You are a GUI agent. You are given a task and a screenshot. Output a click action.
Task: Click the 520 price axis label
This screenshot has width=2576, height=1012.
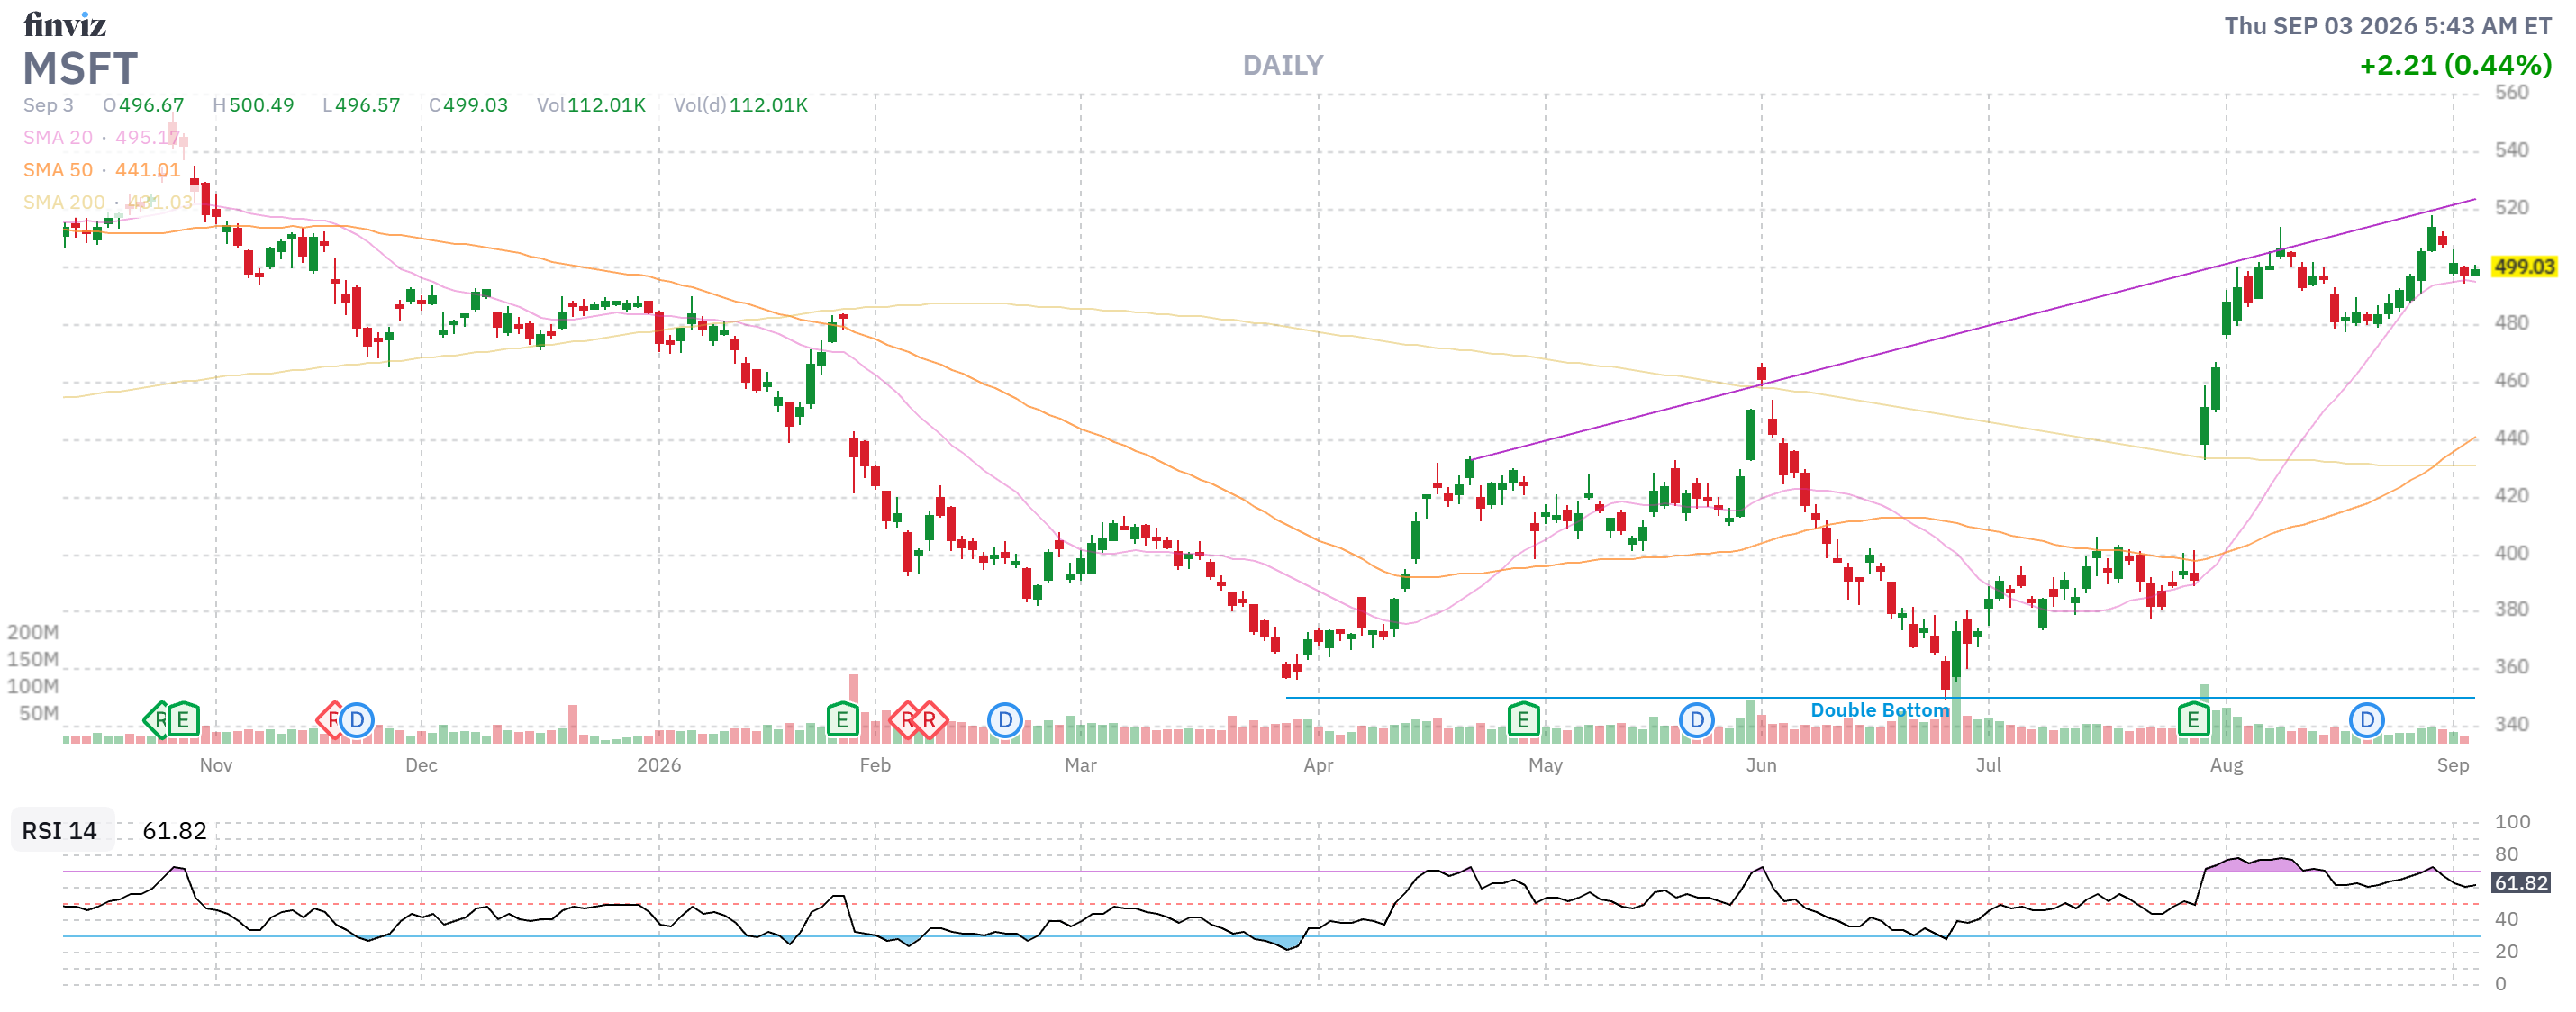(2512, 208)
